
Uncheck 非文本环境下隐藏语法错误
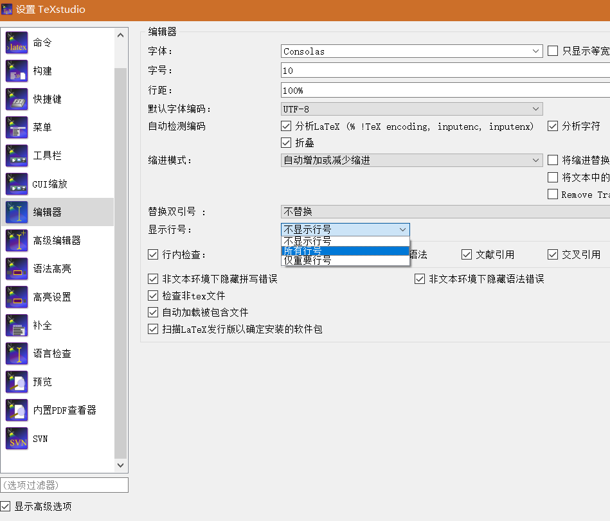[419, 279]
